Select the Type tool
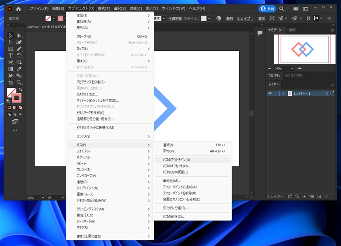341x246 pixels. 10,56
